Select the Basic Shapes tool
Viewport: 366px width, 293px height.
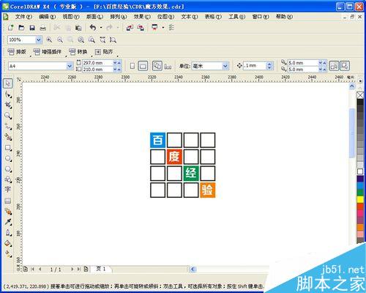pyautogui.click(x=8, y=179)
